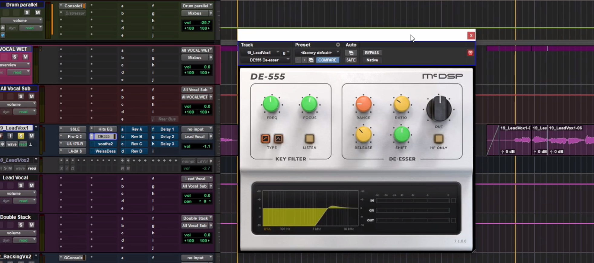Select the high-pass key filter type icon
This screenshot has width=594, height=263.
[265, 139]
